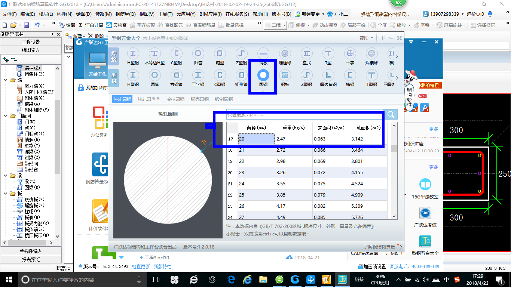The image size is (511, 287).
Task: Select welded 圆管 icon in 焊接 row
Action: [x=198, y=56]
